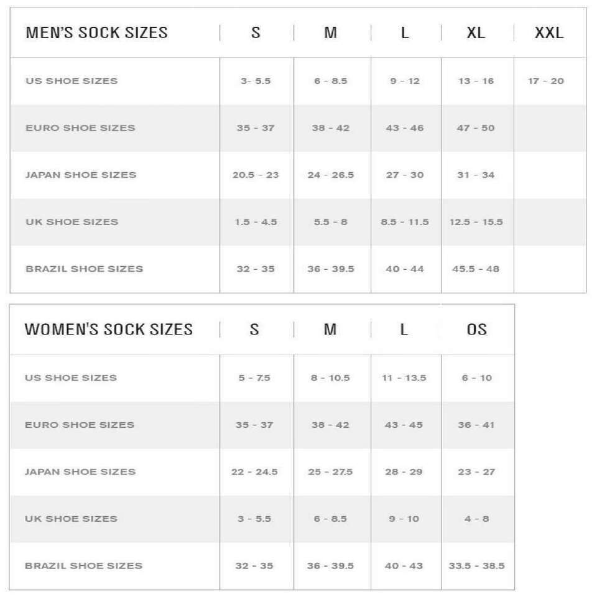Click men's table JAPAN SHOE SIZES label
Viewport: 597px width, 597px height.
point(81,175)
